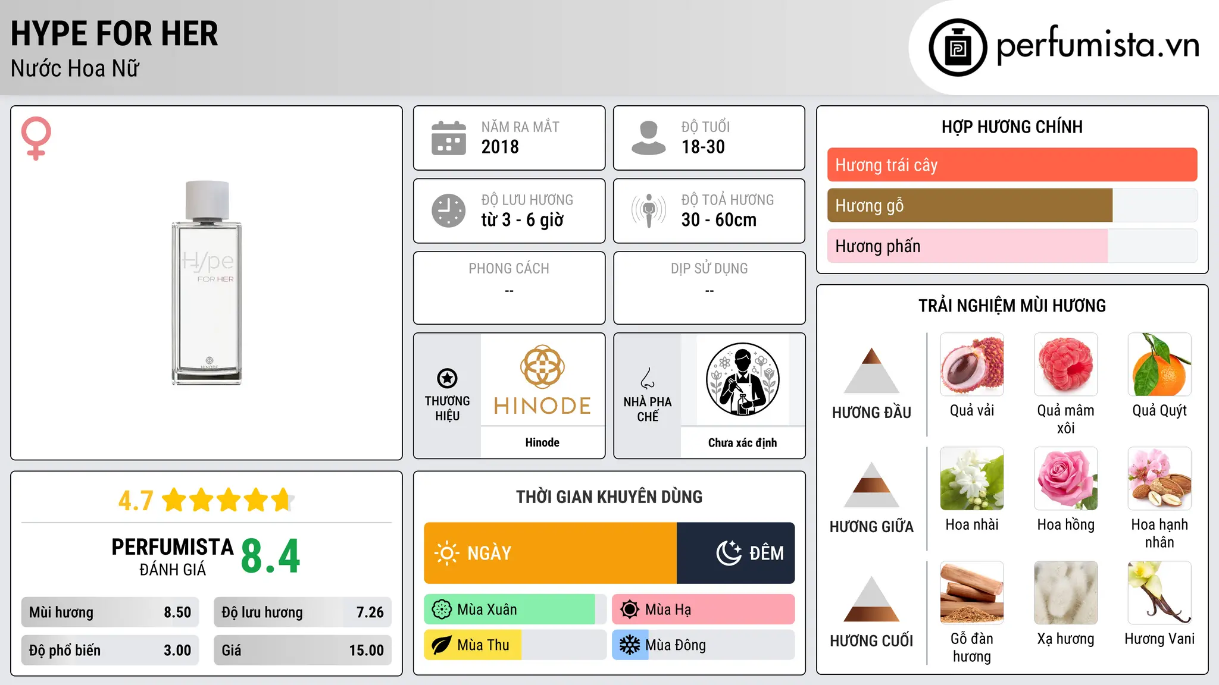Click the sillage value 30 - 60cm
This screenshot has height=685, width=1219.
719,220
